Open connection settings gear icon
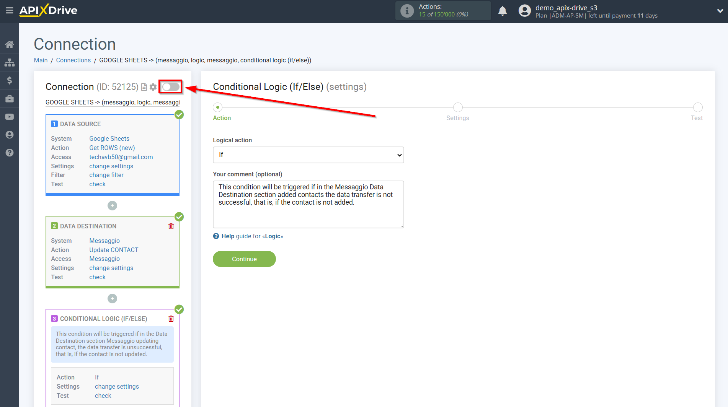This screenshot has width=728, height=407. 153,87
